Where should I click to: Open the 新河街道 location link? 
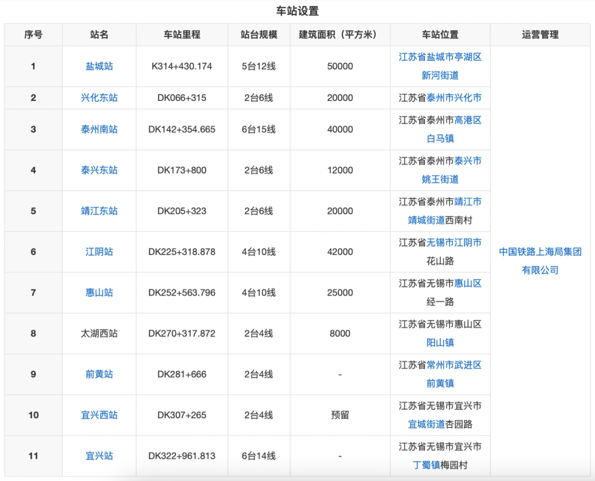pyautogui.click(x=440, y=75)
